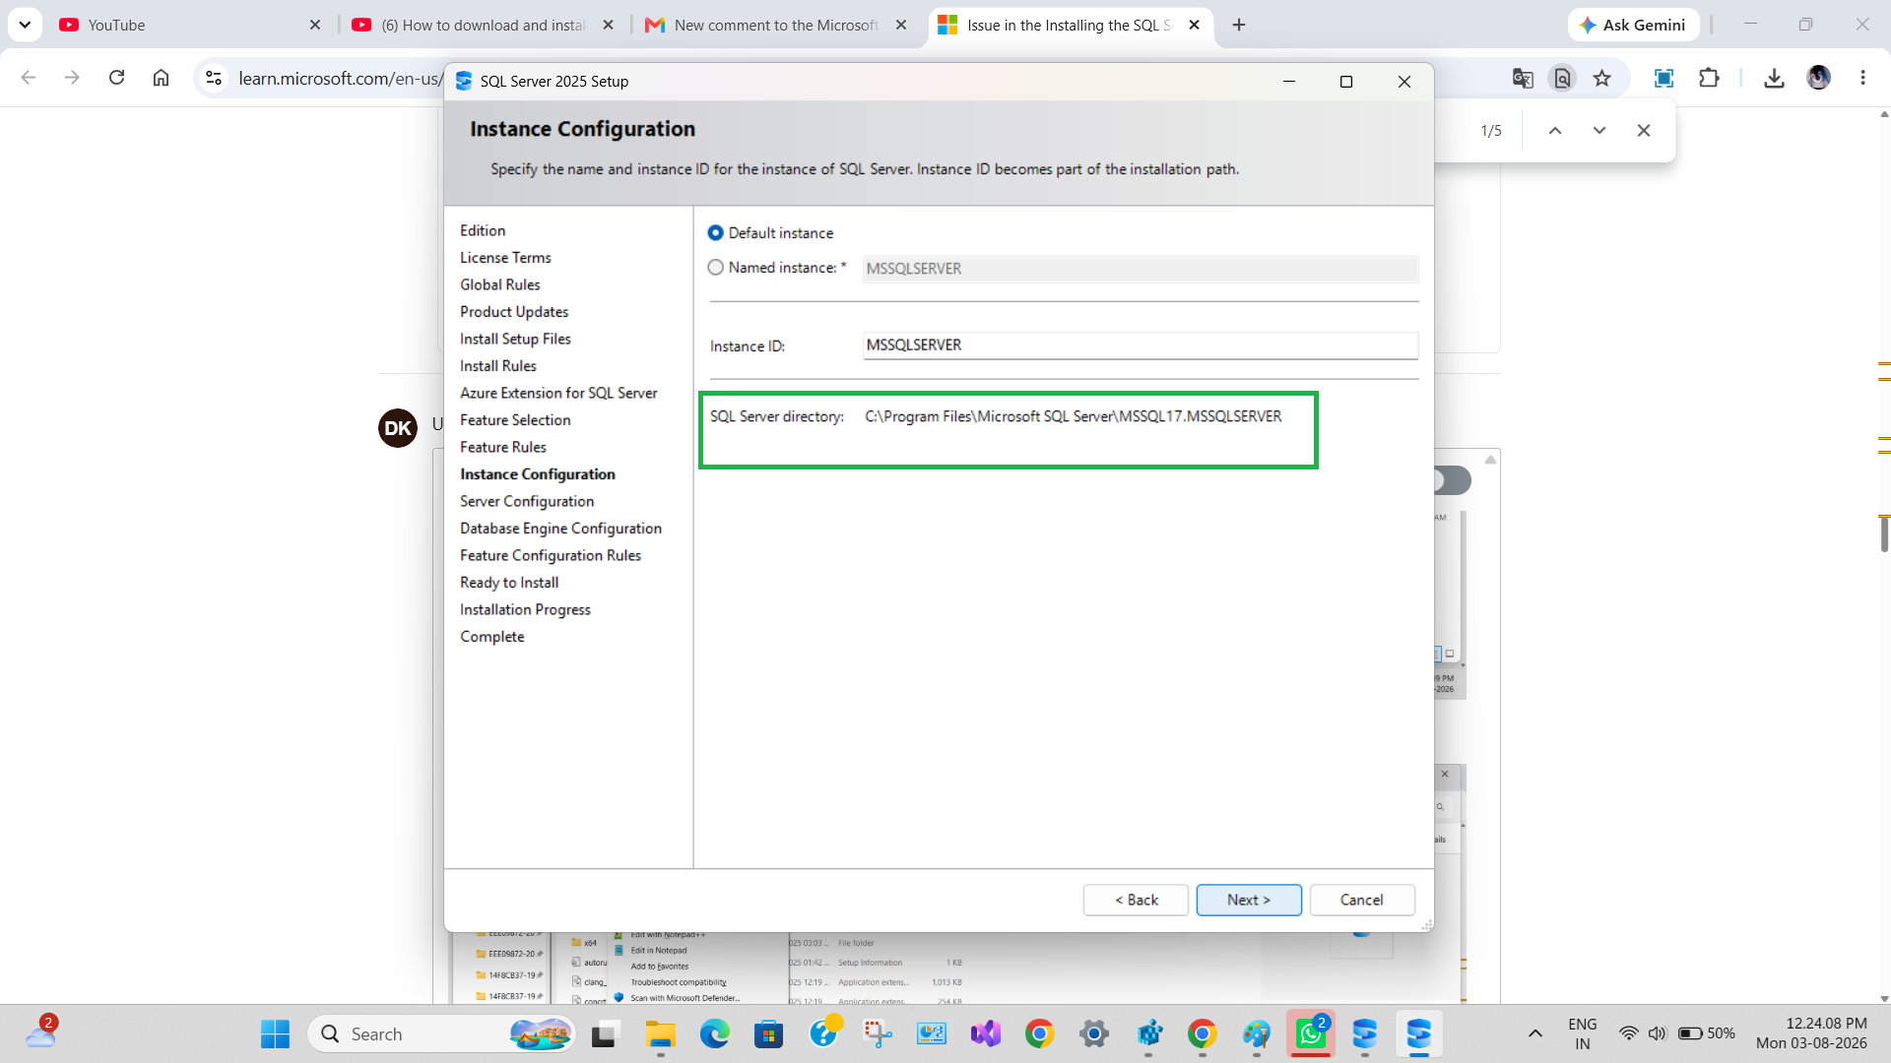
Task: Open Snipping Tool from the taskbar
Action: coord(877,1033)
